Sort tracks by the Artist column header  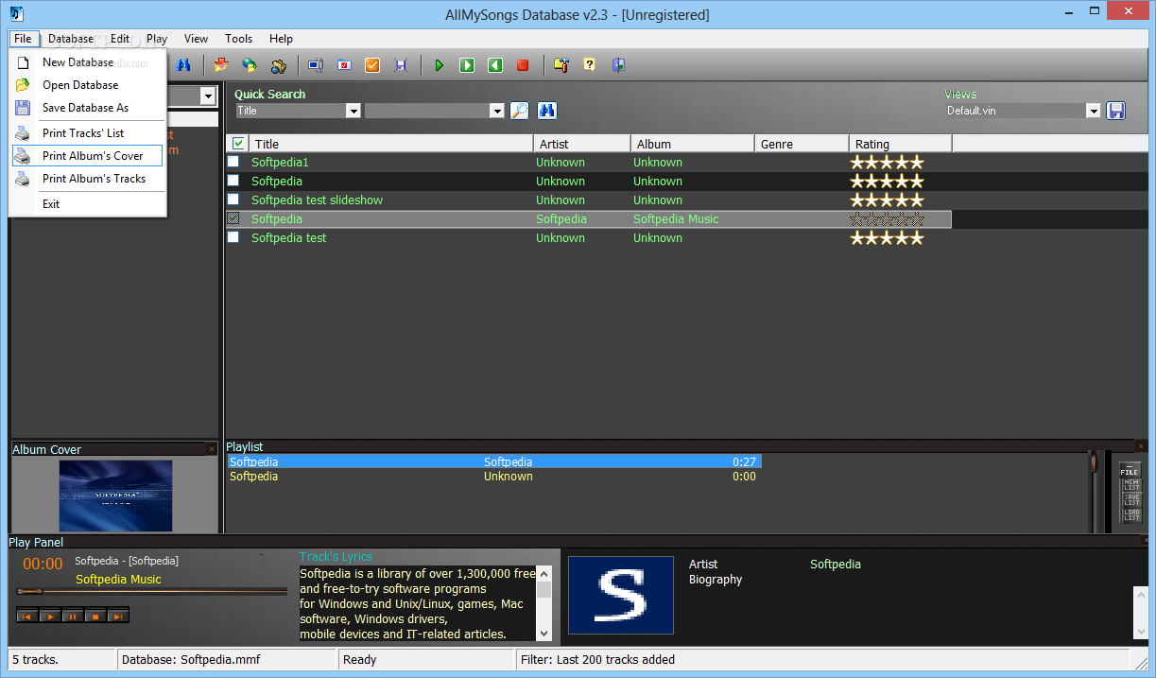click(582, 144)
